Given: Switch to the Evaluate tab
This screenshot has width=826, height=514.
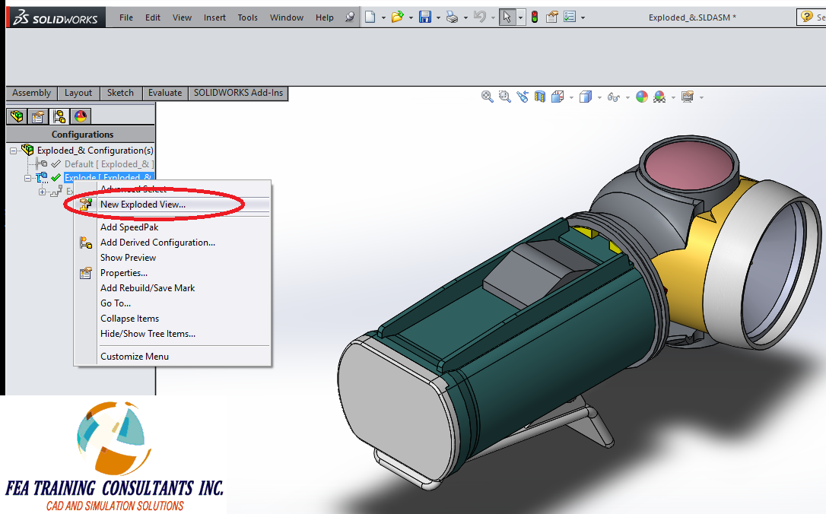Looking at the screenshot, I should 164,93.
